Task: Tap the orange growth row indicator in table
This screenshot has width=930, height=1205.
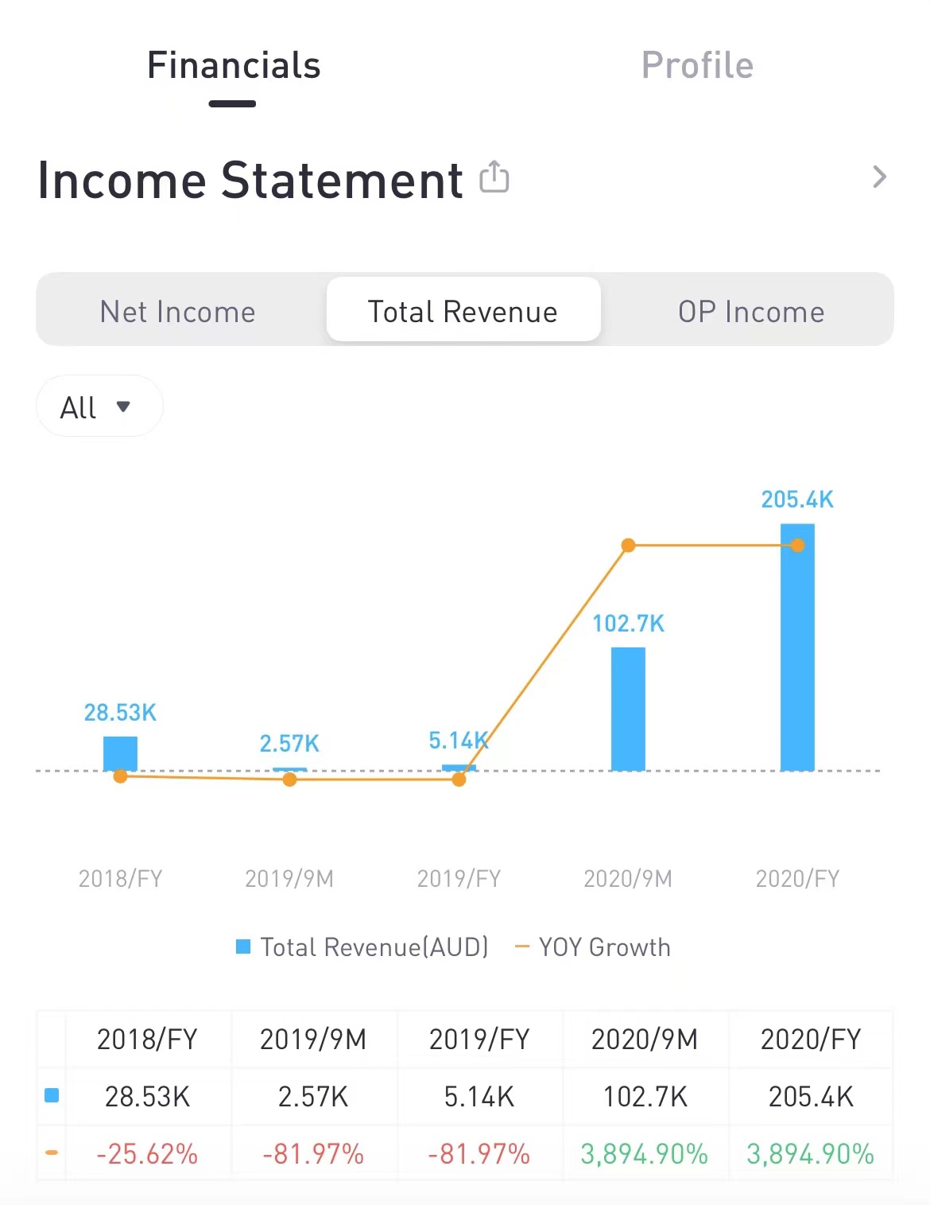Action: point(52,1153)
